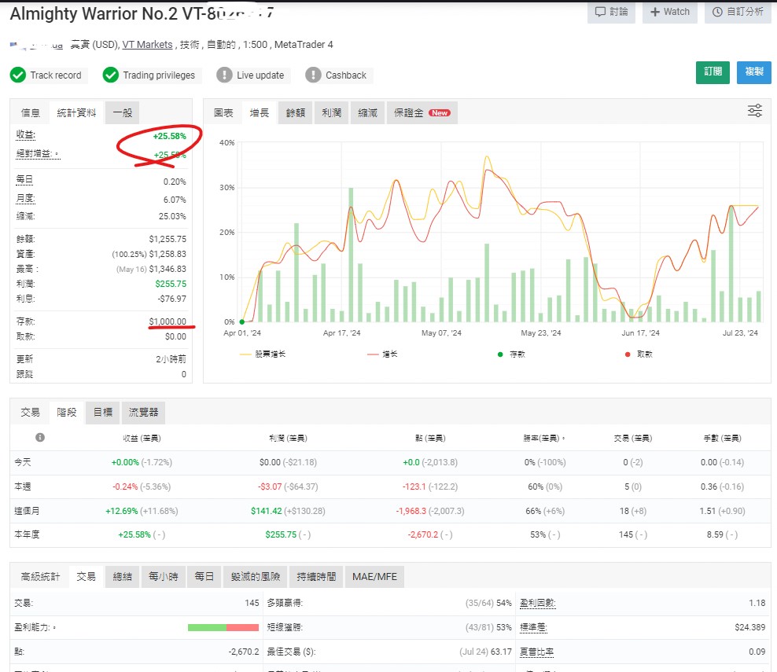Click the 更新 updated time 2小時前
The width and height of the screenshot is (777, 672).
click(x=171, y=359)
